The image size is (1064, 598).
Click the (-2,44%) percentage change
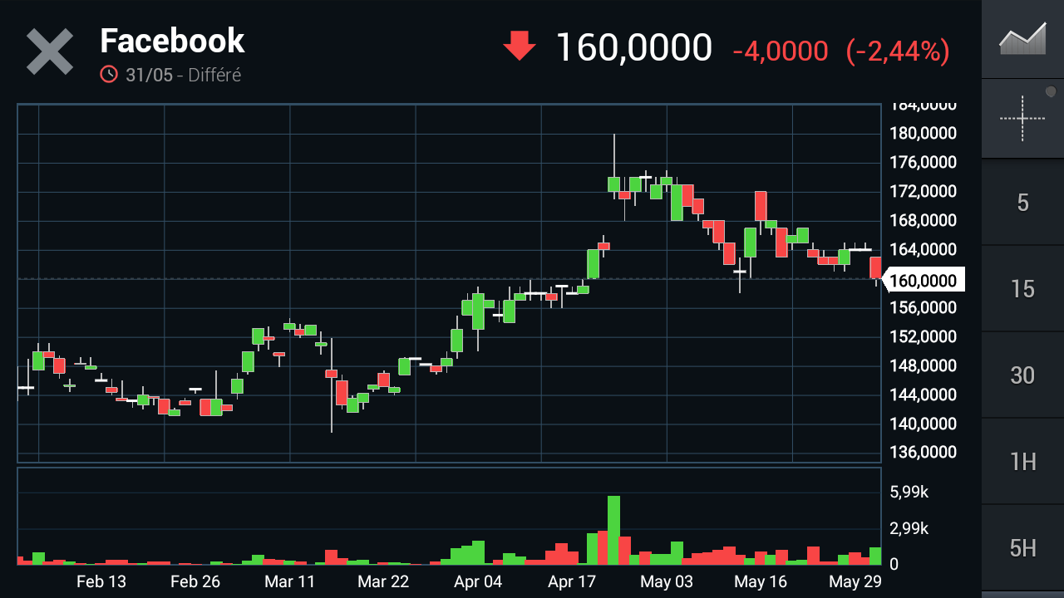(x=898, y=51)
